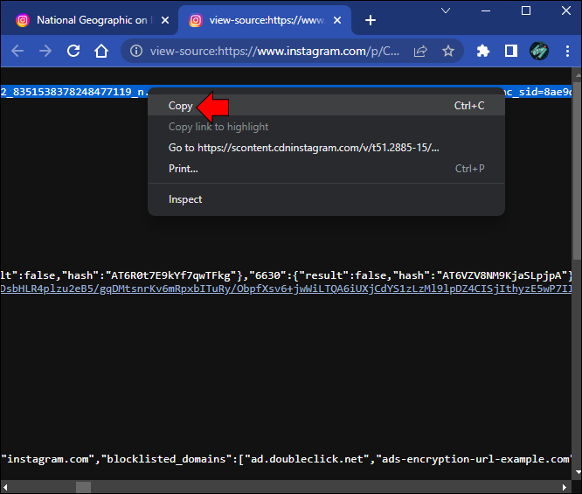View site information icon in address bar
The width and height of the screenshot is (582, 494).
[136, 51]
